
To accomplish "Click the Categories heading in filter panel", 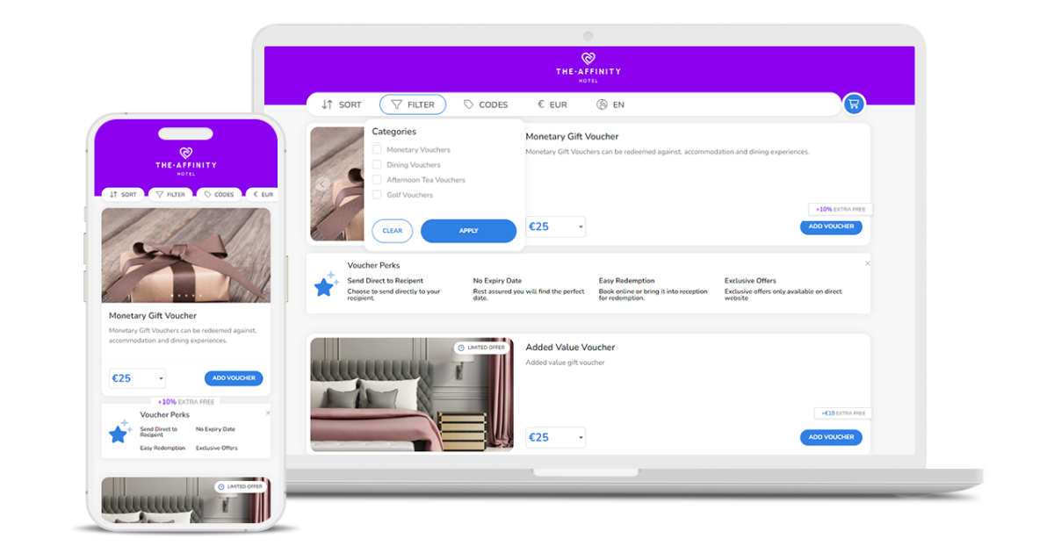I will click(393, 132).
